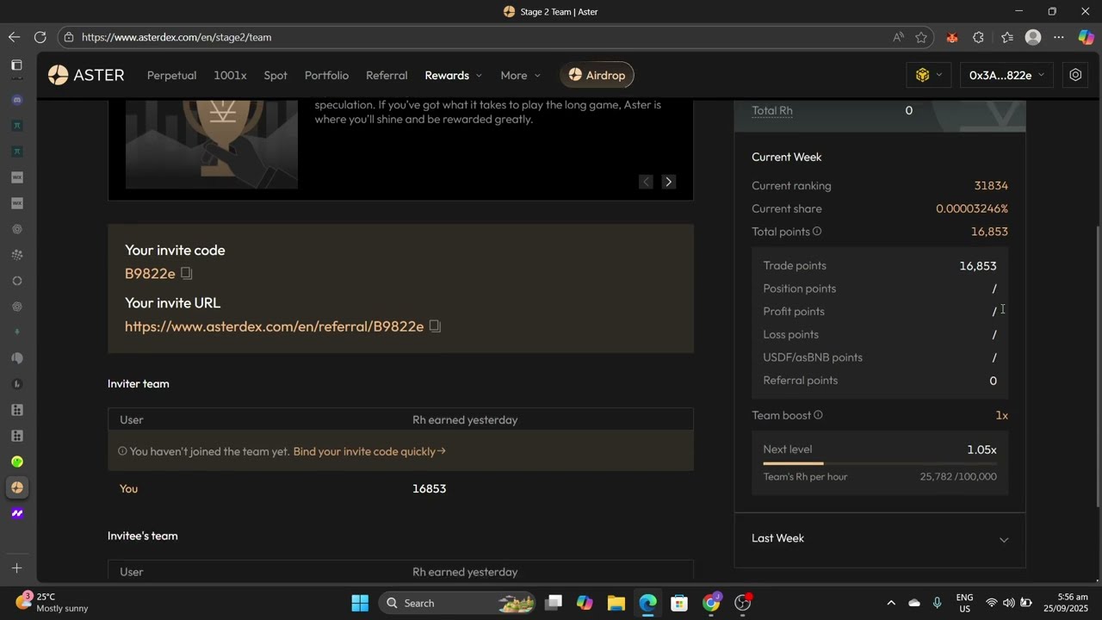Open File Explorer from taskbar
The height and width of the screenshot is (620, 1102).
click(x=616, y=603)
